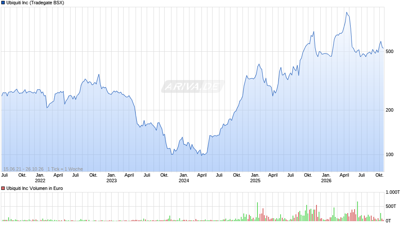Click the tallest green volume bar before July 2026
402x225 pixels.
pos(358,211)
